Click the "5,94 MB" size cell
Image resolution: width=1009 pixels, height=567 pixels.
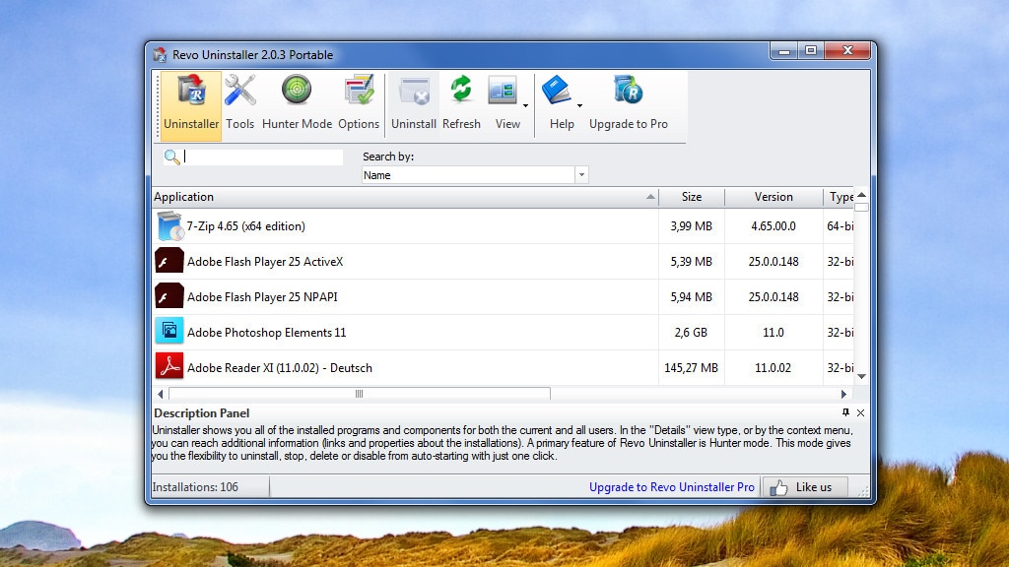pyautogui.click(x=691, y=297)
